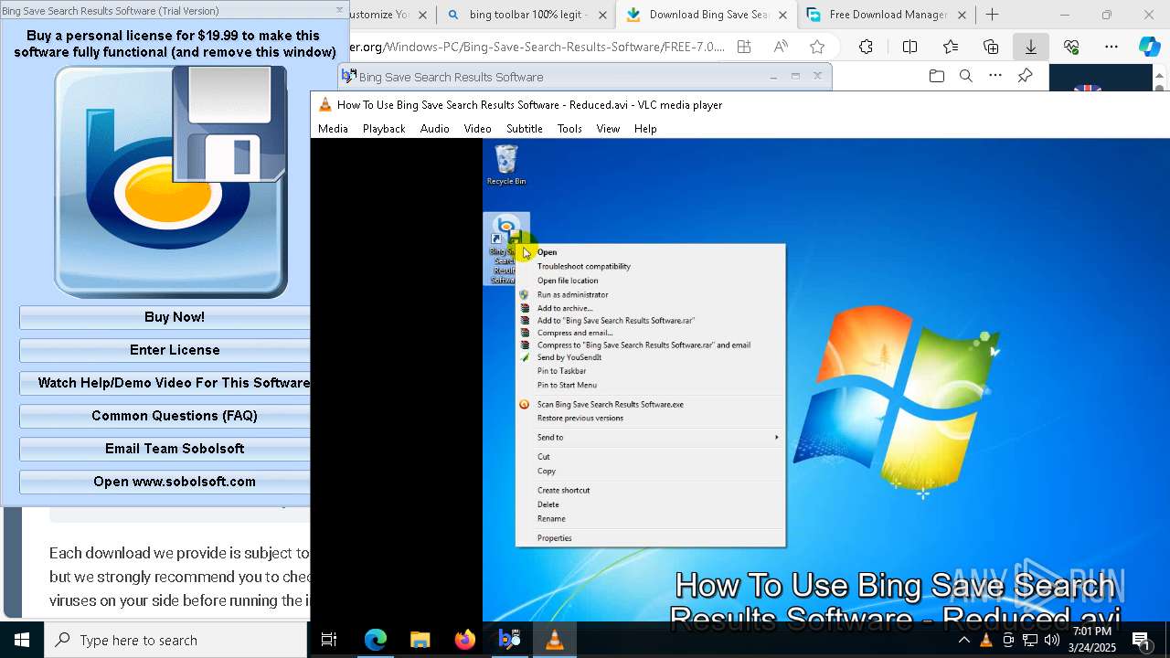Close the bing toolbar tab

[601, 15]
